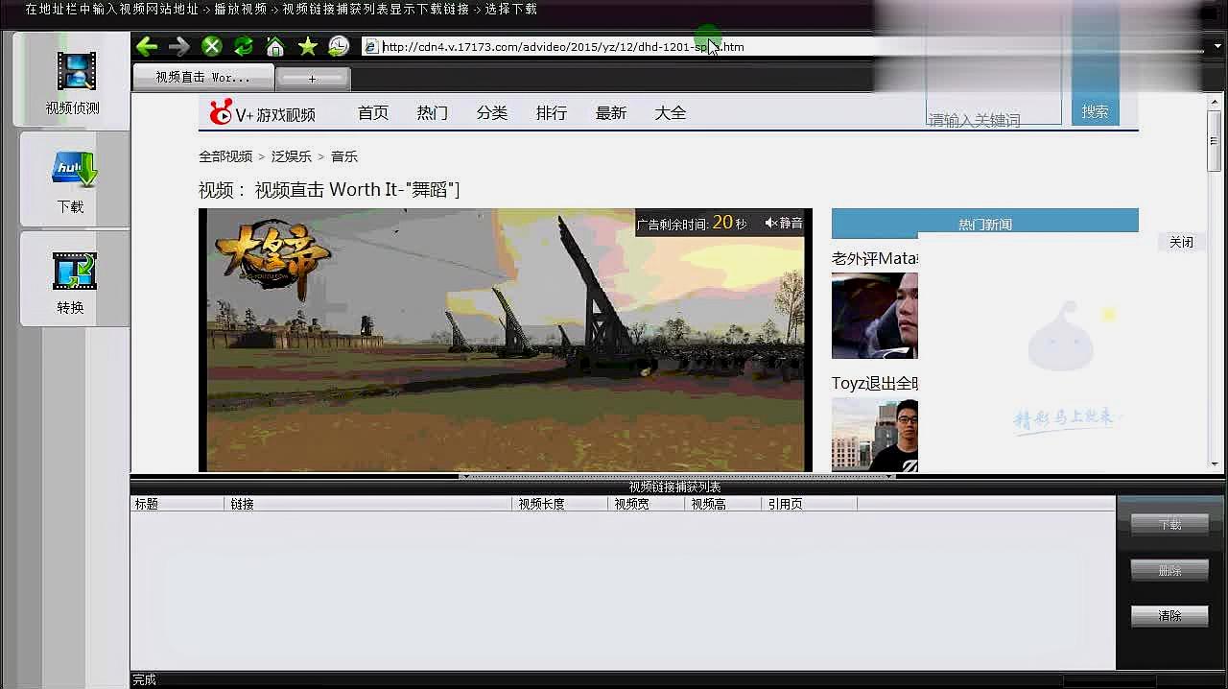Refresh the page with the reload icon

(244, 46)
